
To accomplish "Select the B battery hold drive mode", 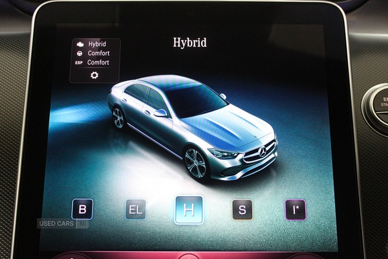I will pyautogui.click(x=82, y=209).
